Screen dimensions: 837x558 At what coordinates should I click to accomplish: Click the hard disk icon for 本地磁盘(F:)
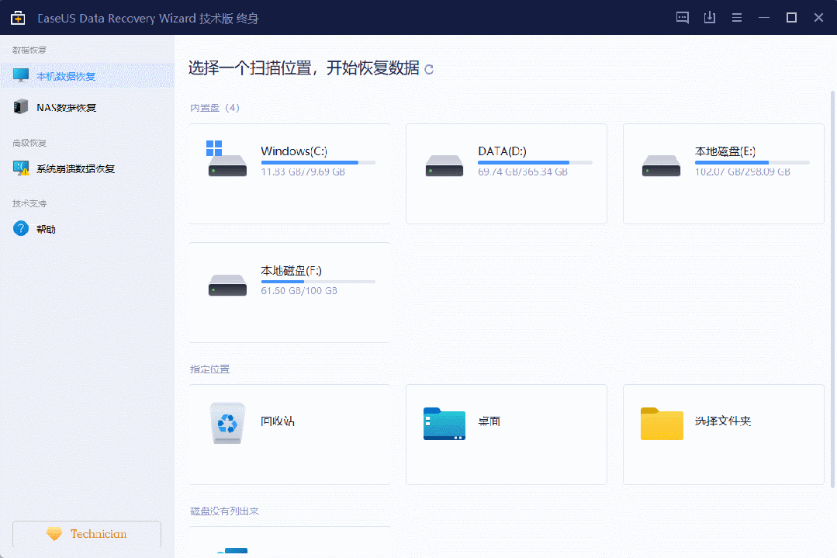pos(227,285)
